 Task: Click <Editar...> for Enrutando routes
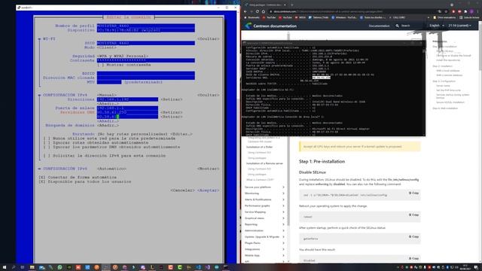click(182, 134)
